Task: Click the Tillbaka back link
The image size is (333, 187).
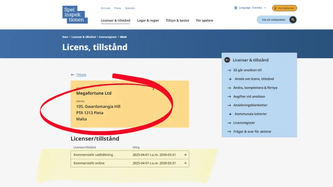Action: pyautogui.click(x=81, y=75)
